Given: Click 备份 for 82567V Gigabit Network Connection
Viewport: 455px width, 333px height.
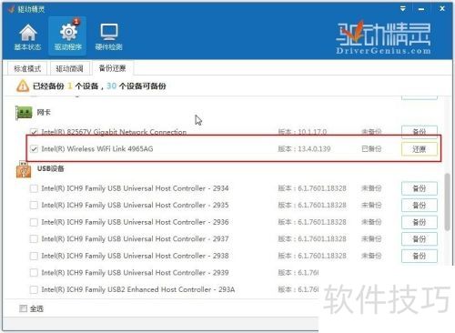Looking at the screenshot, I should [x=420, y=132].
